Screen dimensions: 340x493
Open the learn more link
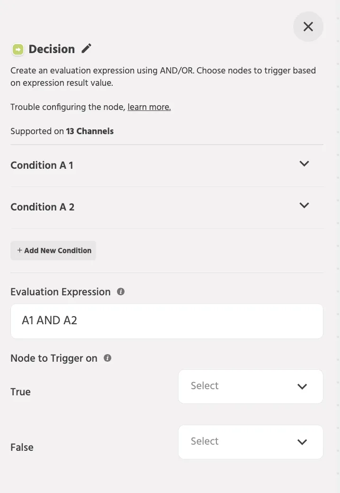tap(149, 107)
